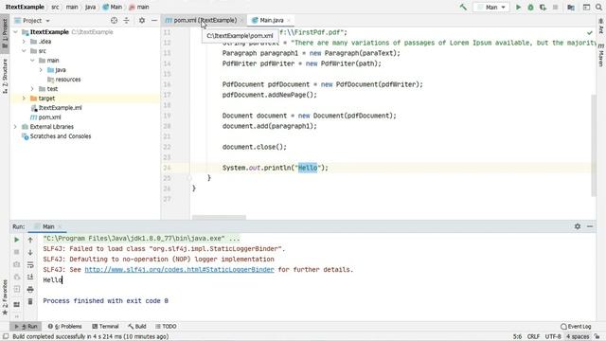Image resolution: width=606 pixels, height=341 pixels.
Task: Clear console with trash icon
Action: pos(30,301)
